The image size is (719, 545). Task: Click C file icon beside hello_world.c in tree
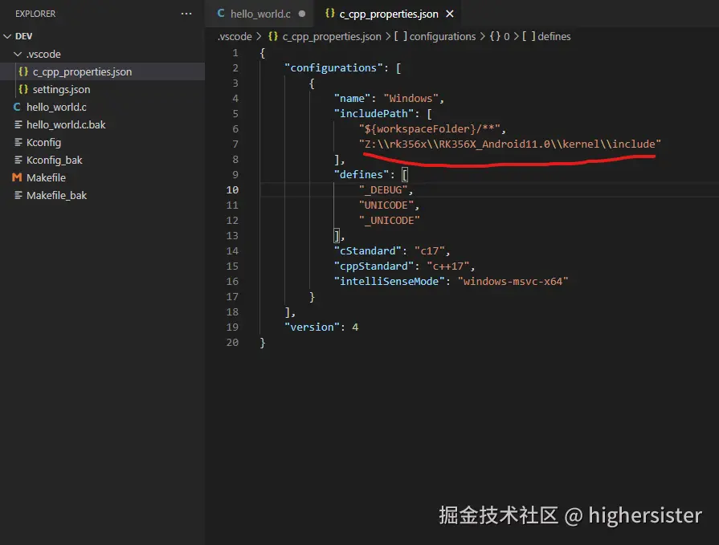[17, 108]
